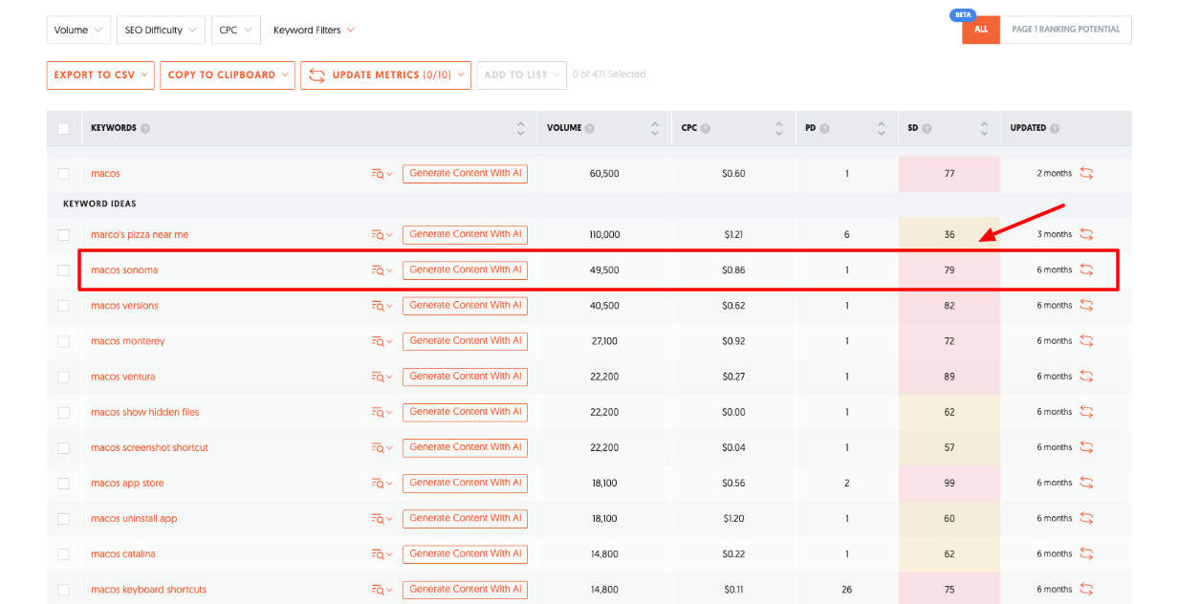Tick checkbox for marco's pizza near me
The height and width of the screenshot is (604, 1179).
coord(64,234)
